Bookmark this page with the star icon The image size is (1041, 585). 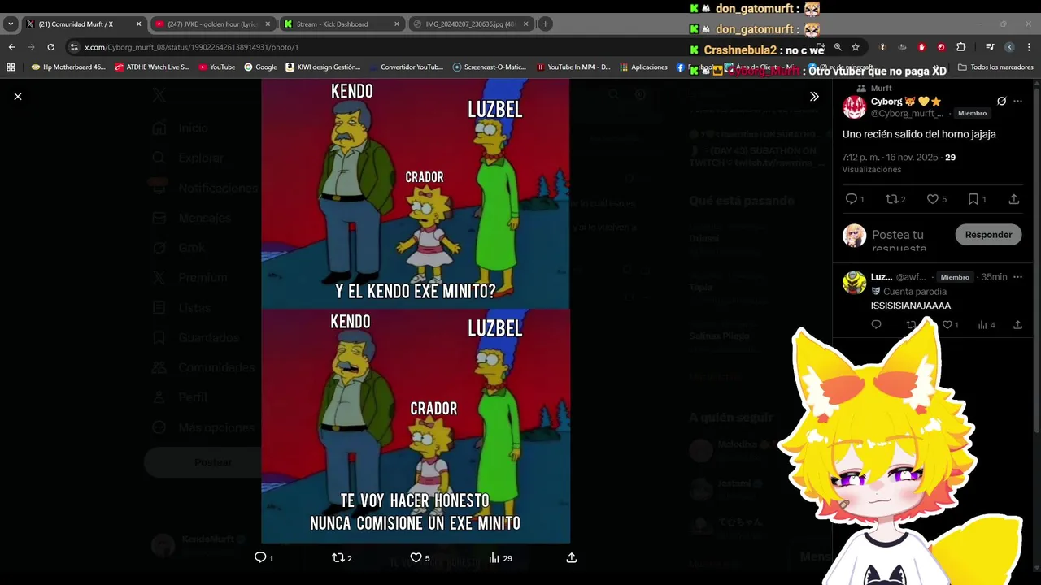pos(856,47)
